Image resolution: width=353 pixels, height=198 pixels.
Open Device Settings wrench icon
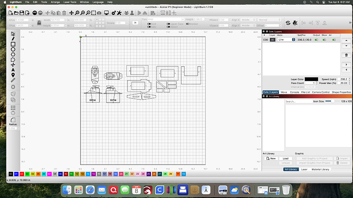[x=119, y=13]
